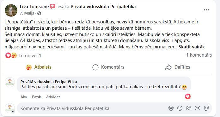Insert a GIF using the GIF icon

198,108
